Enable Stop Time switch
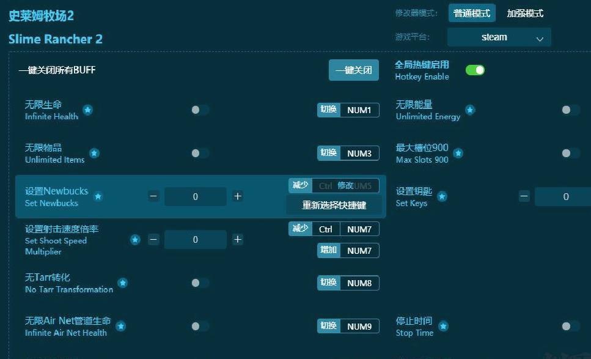Image resolution: width=591 pixels, height=359 pixels. (x=571, y=326)
